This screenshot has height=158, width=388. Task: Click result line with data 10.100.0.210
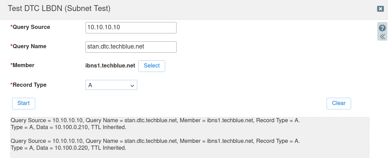68,127
